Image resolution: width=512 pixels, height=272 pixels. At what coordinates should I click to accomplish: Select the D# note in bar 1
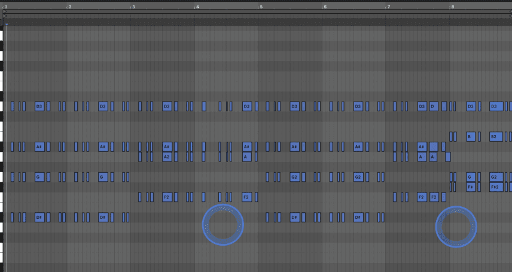click(39, 217)
